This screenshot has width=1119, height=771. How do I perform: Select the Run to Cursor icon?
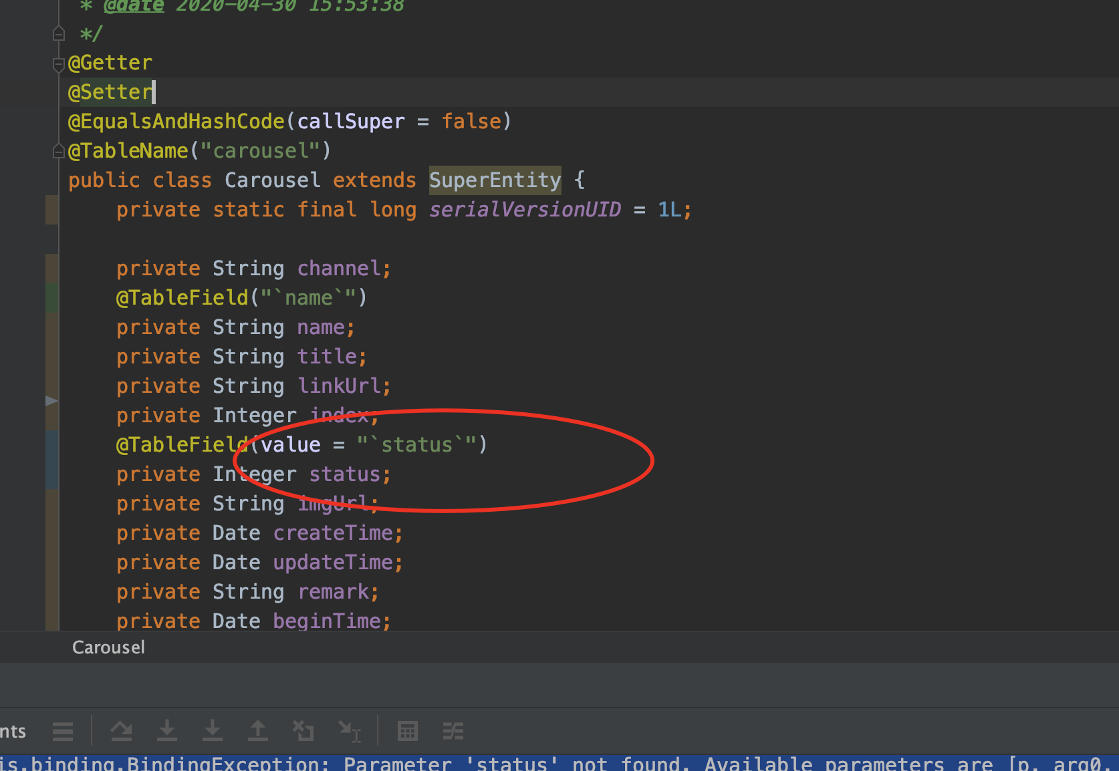point(349,732)
